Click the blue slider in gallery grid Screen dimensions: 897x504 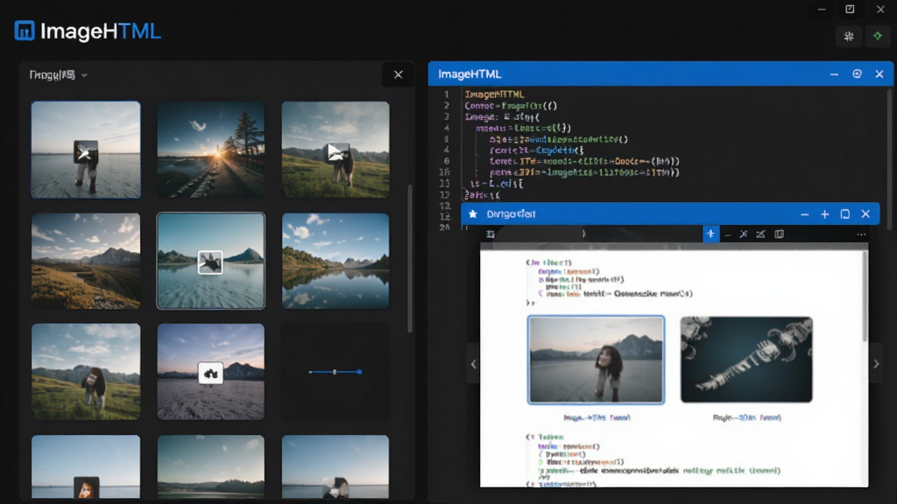tap(335, 372)
